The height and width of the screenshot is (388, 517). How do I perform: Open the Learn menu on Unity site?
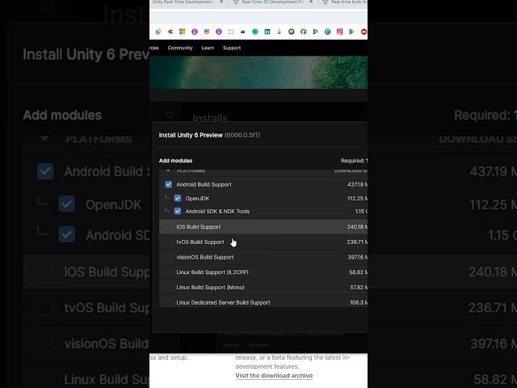point(208,48)
